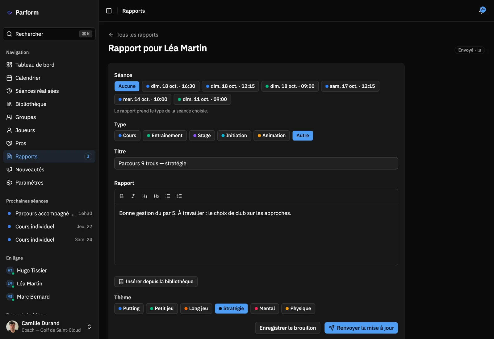Click Renvoyer la mise à jour

(x=361, y=328)
